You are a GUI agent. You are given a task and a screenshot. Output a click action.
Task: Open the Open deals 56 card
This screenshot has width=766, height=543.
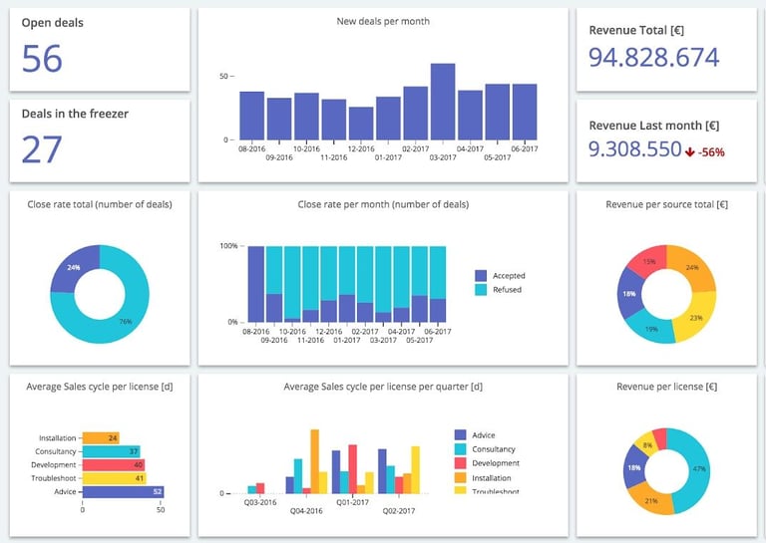click(x=100, y=49)
